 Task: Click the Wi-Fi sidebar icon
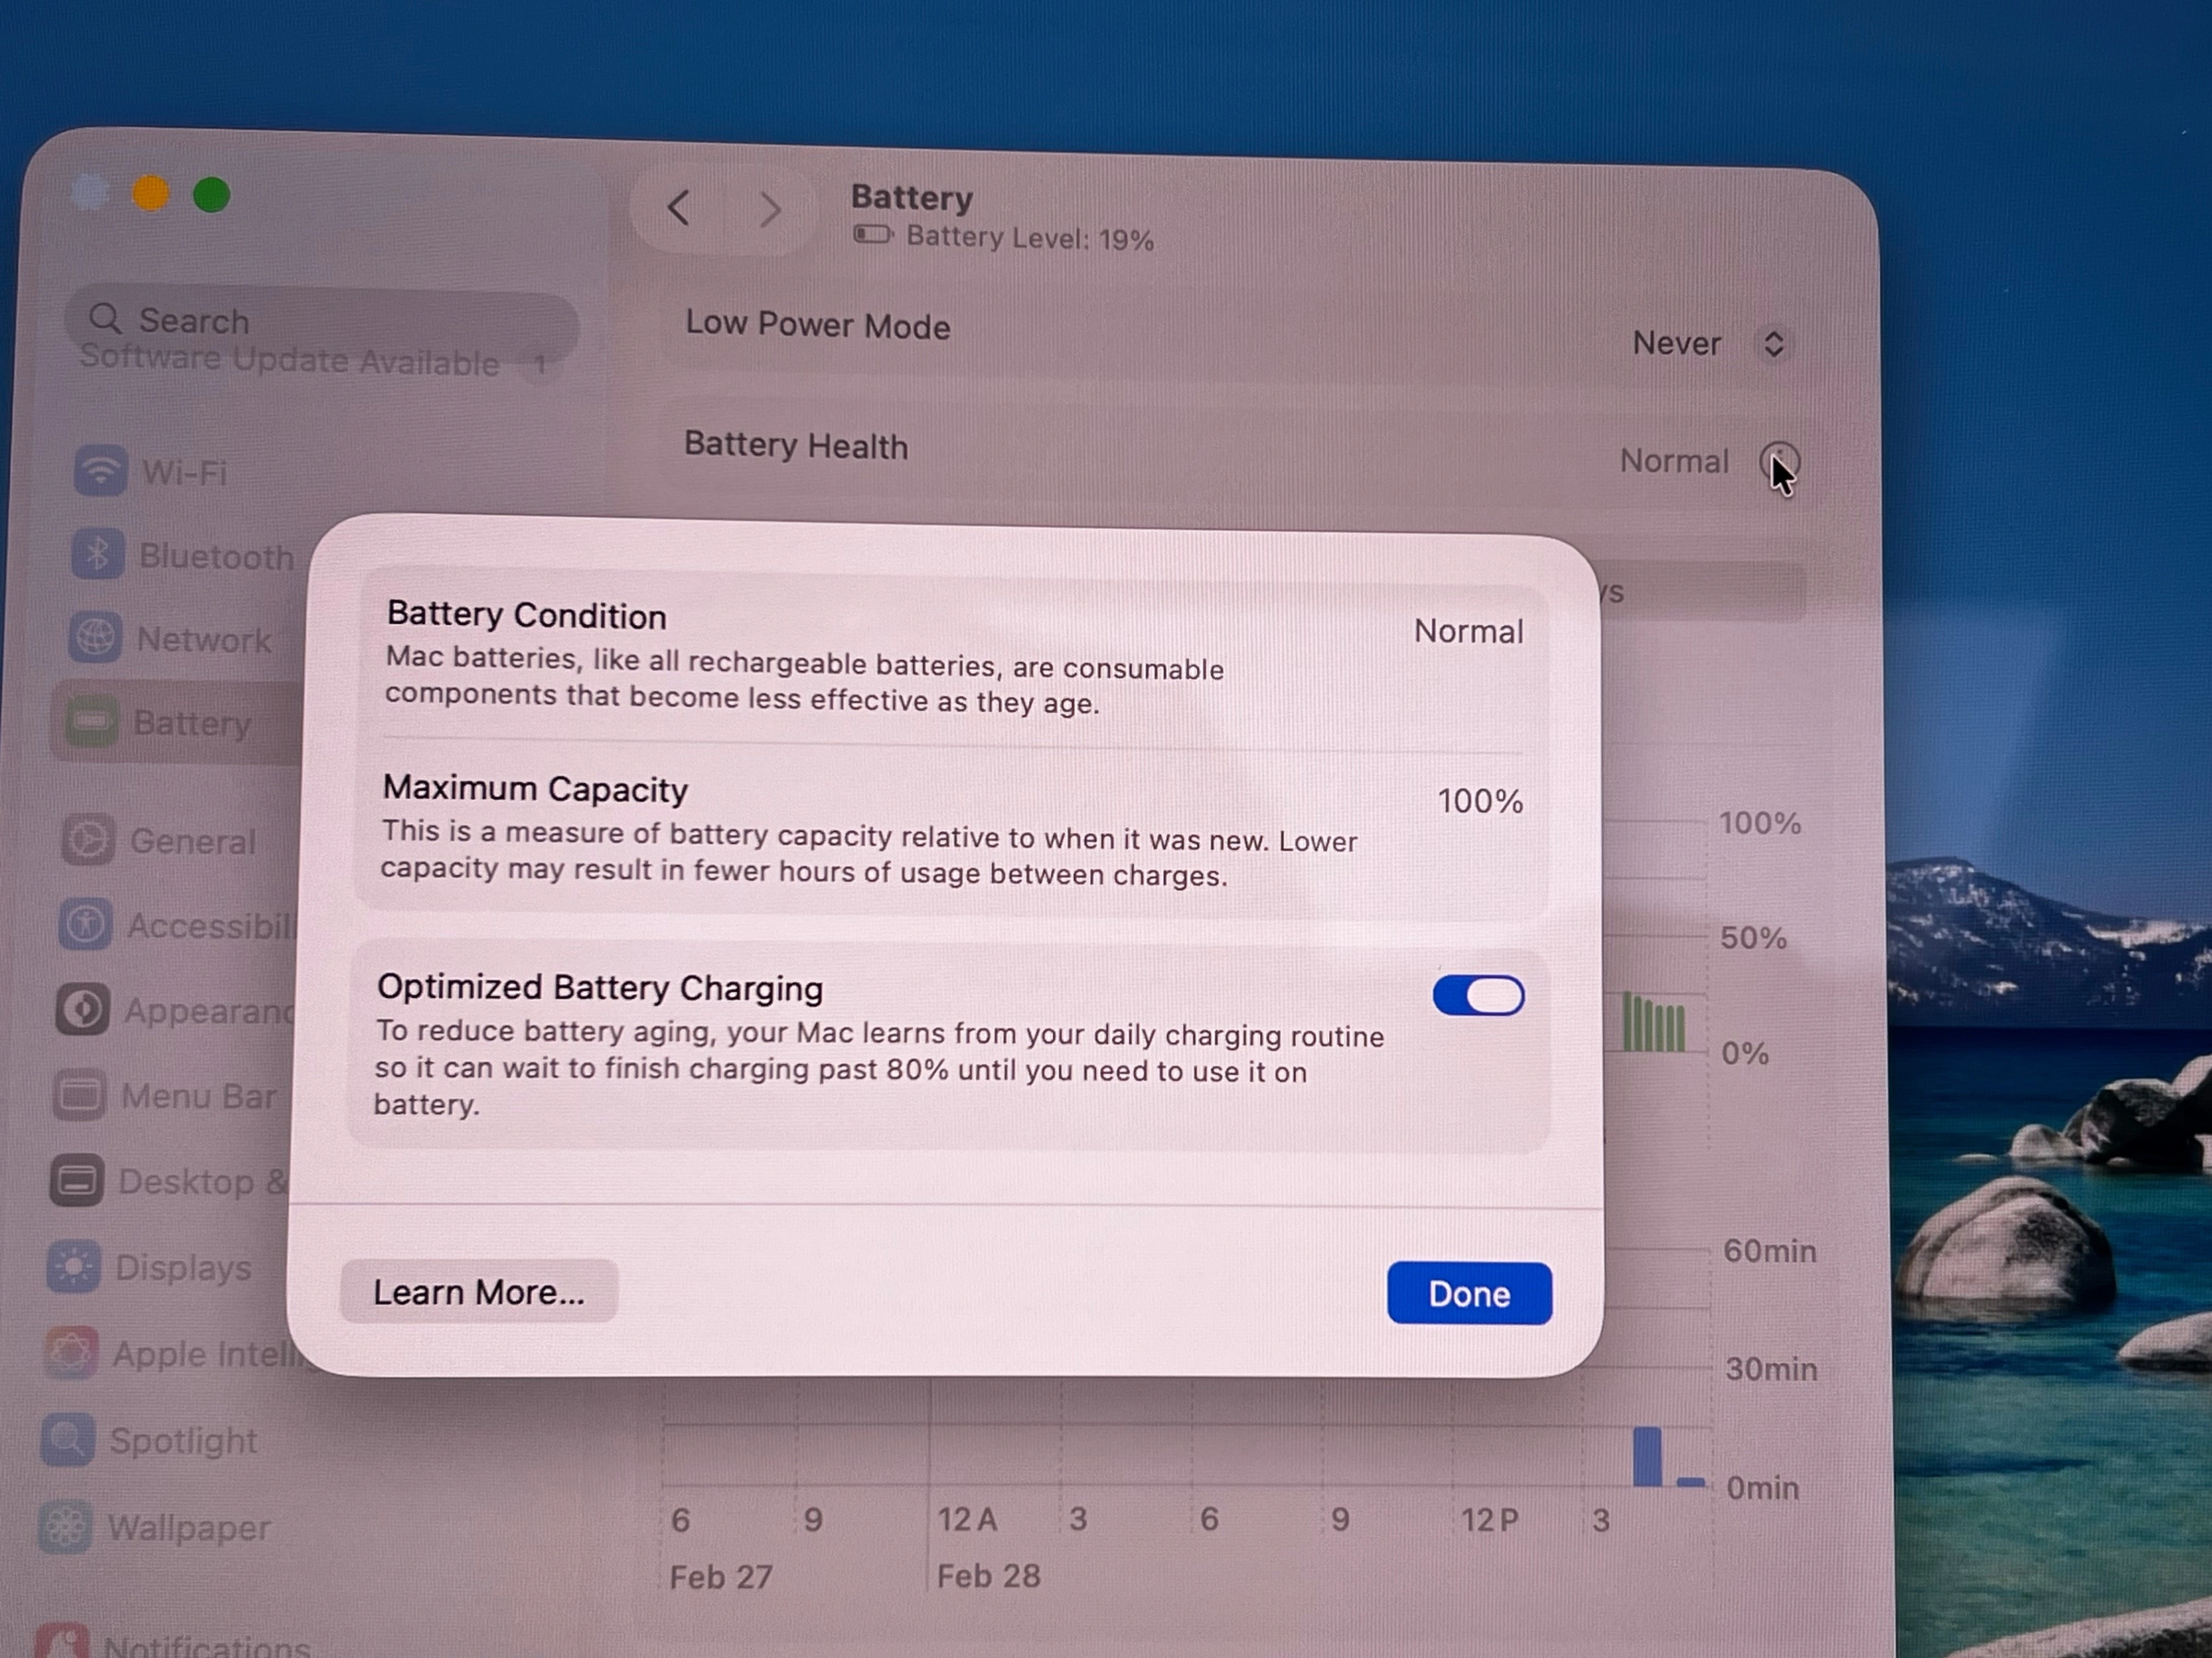click(100, 470)
